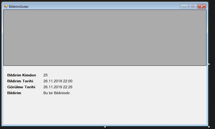The width and height of the screenshot is (215, 129).
Task: Click the right-edge resize handle of the form
Action: (x=209, y=64)
